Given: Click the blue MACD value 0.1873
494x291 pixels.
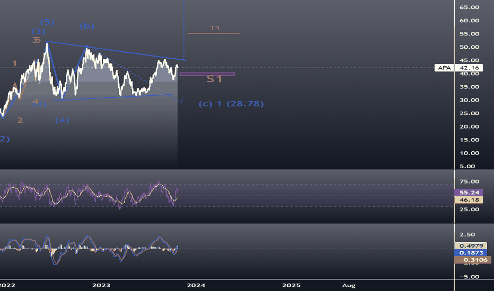Looking at the screenshot, I should pos(471,252).
